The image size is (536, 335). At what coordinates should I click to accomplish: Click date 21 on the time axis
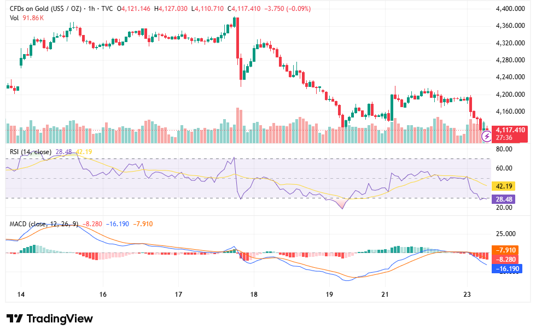[385, 295]
